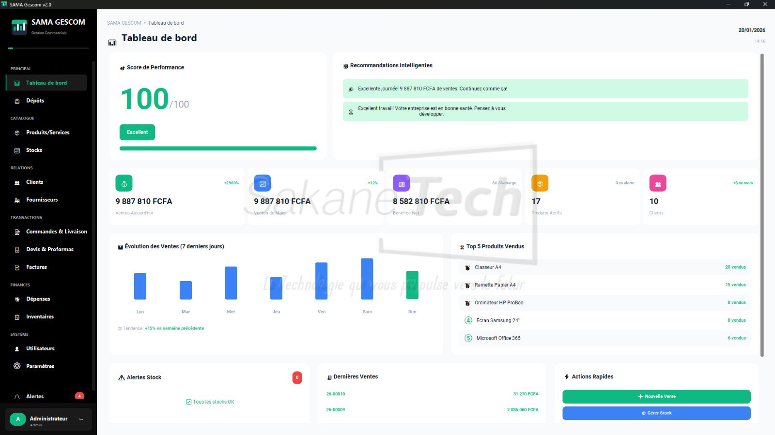Click the Alertes bell icon
The height and width of the screenshot is (435, 775).
[x=17, y=397]
